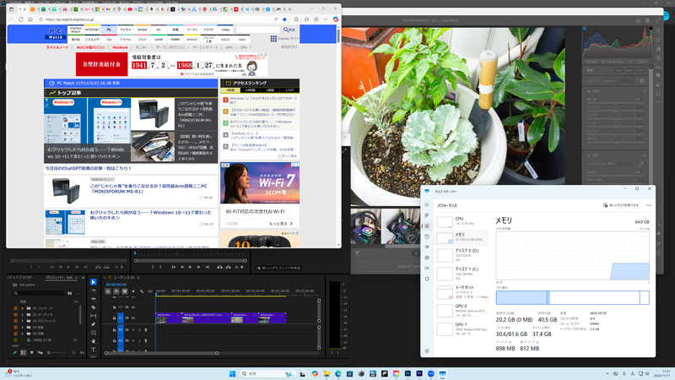675x380 pixels.
Task: Select the Ripple Edit tool
Action: tap(94, 299)
